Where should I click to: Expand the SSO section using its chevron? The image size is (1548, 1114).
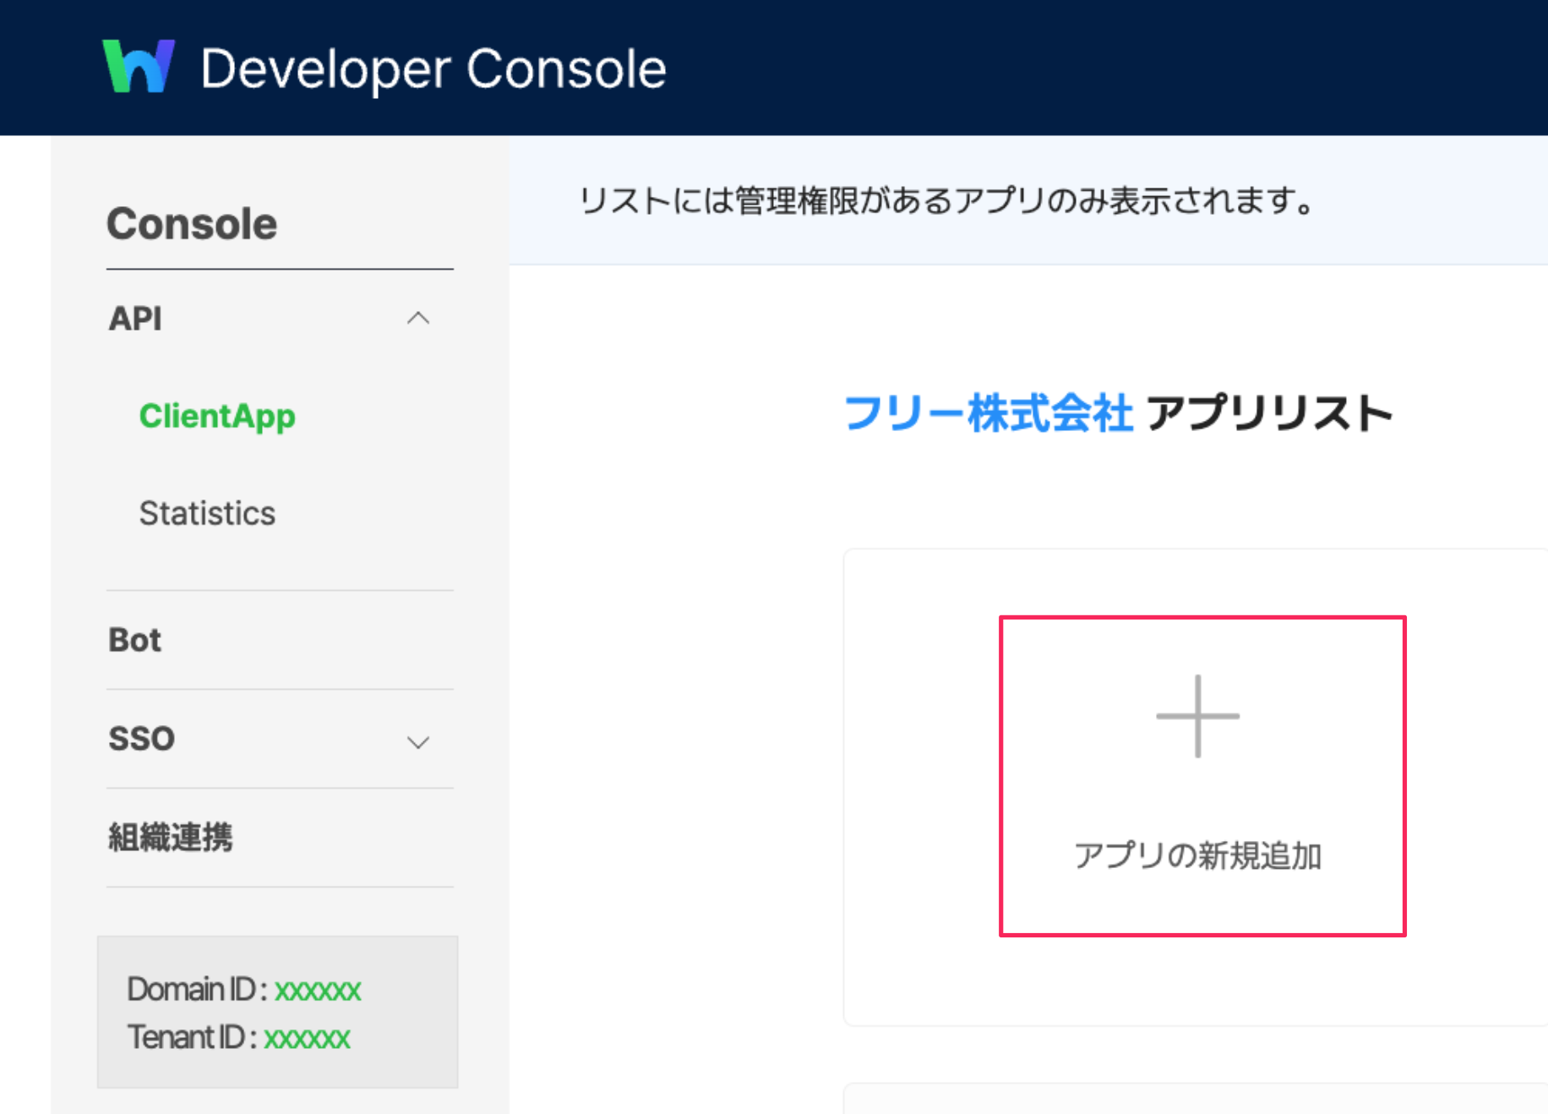(x=418, y=742)
